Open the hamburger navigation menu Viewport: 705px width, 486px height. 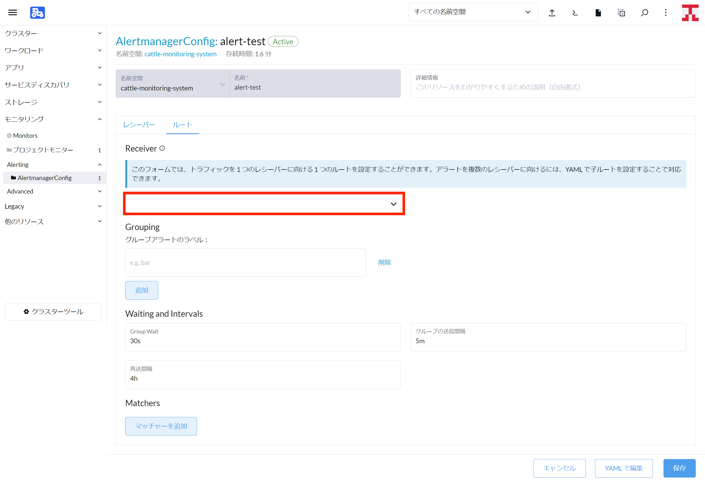pyautogui.click(x=12, y=12)
